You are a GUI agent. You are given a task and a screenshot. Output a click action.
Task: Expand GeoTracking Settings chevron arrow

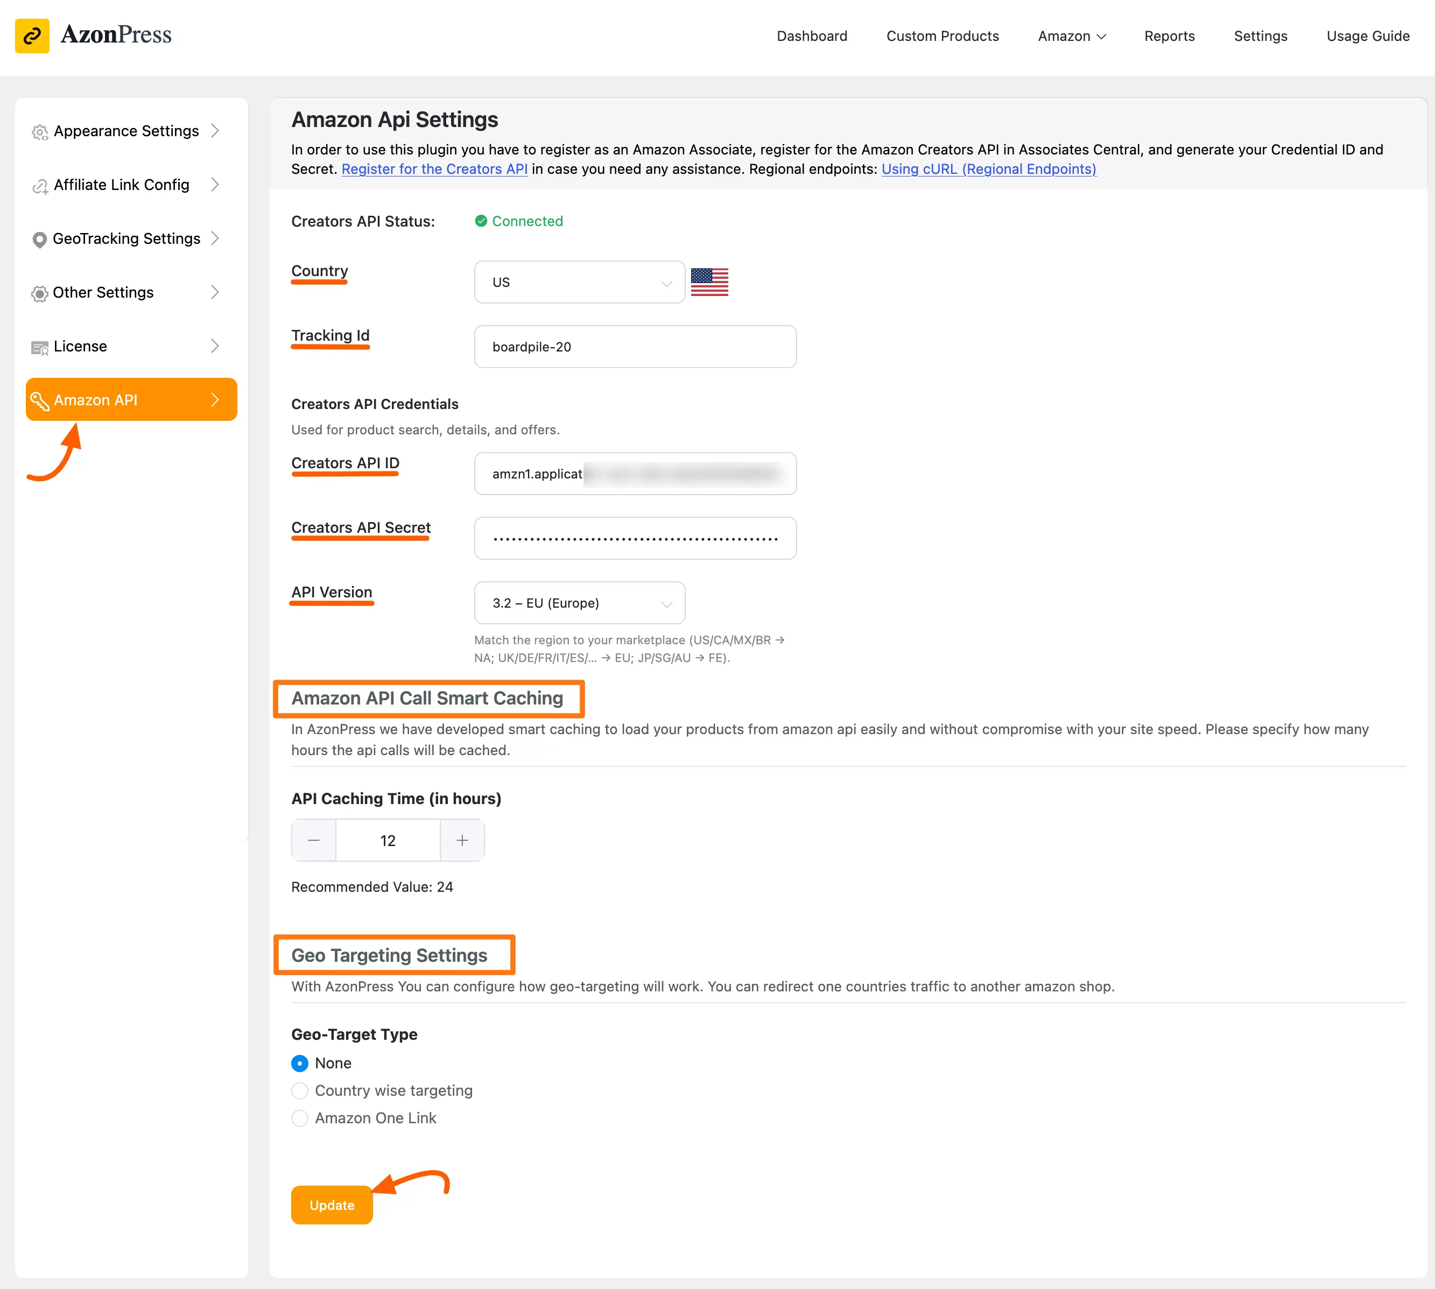pos(215,238)
